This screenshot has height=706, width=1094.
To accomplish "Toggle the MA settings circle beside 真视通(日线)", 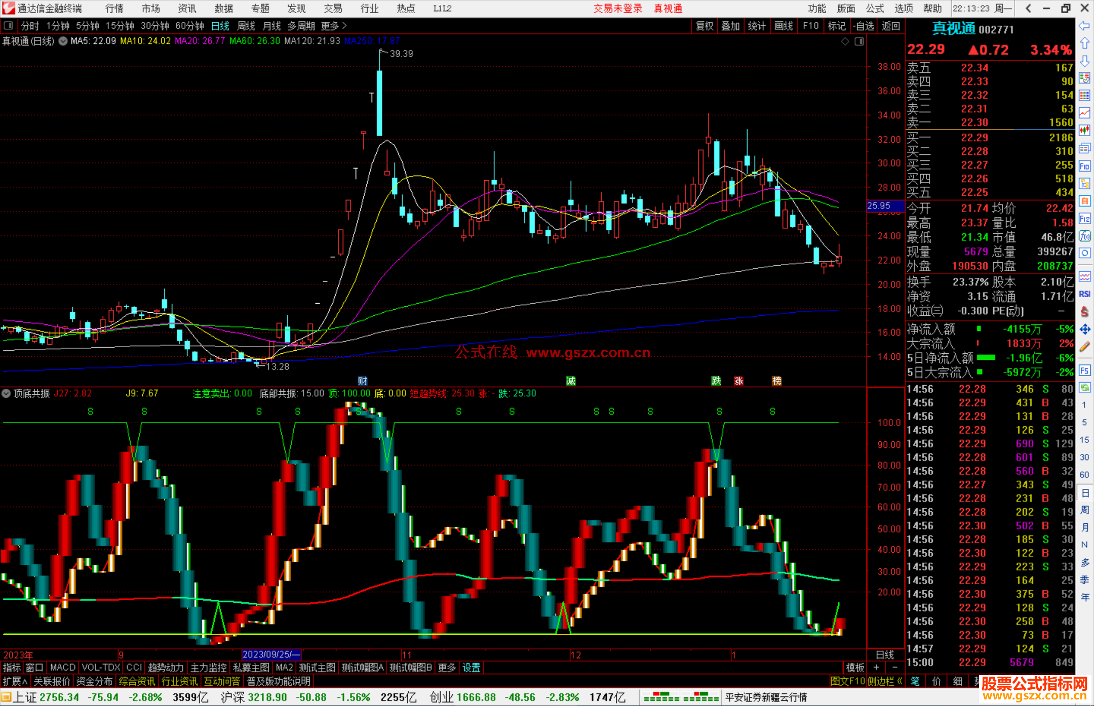I will point(63,41).
